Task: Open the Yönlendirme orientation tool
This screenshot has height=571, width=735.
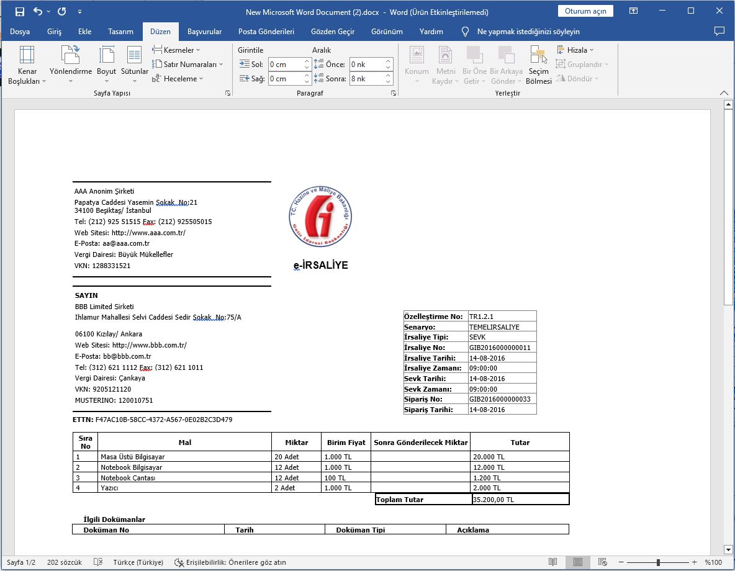Action: pyautogui.click(x=70, y=65)
